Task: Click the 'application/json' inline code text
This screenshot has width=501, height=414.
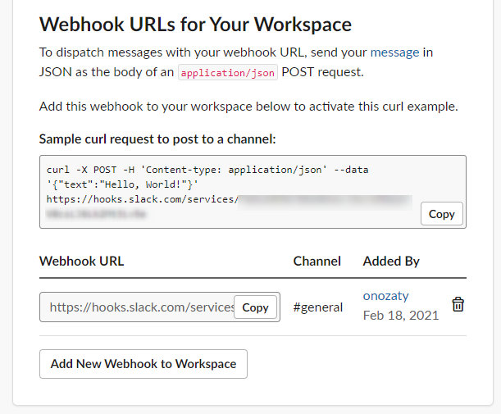Action: click(228, 72)
